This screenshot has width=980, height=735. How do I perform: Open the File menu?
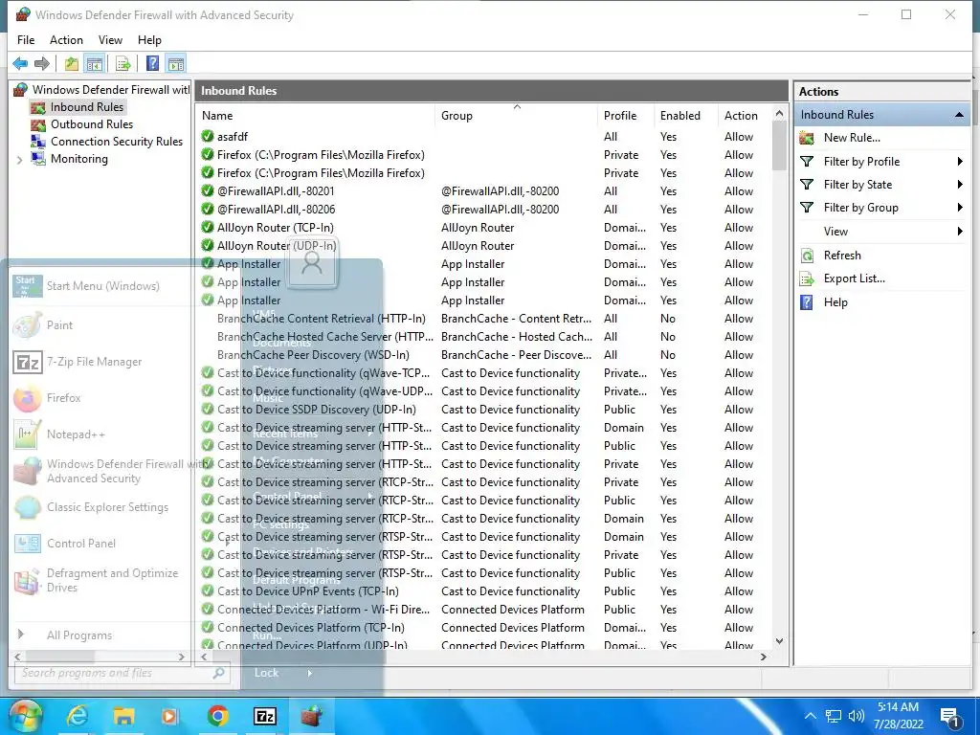coord(26,40)
